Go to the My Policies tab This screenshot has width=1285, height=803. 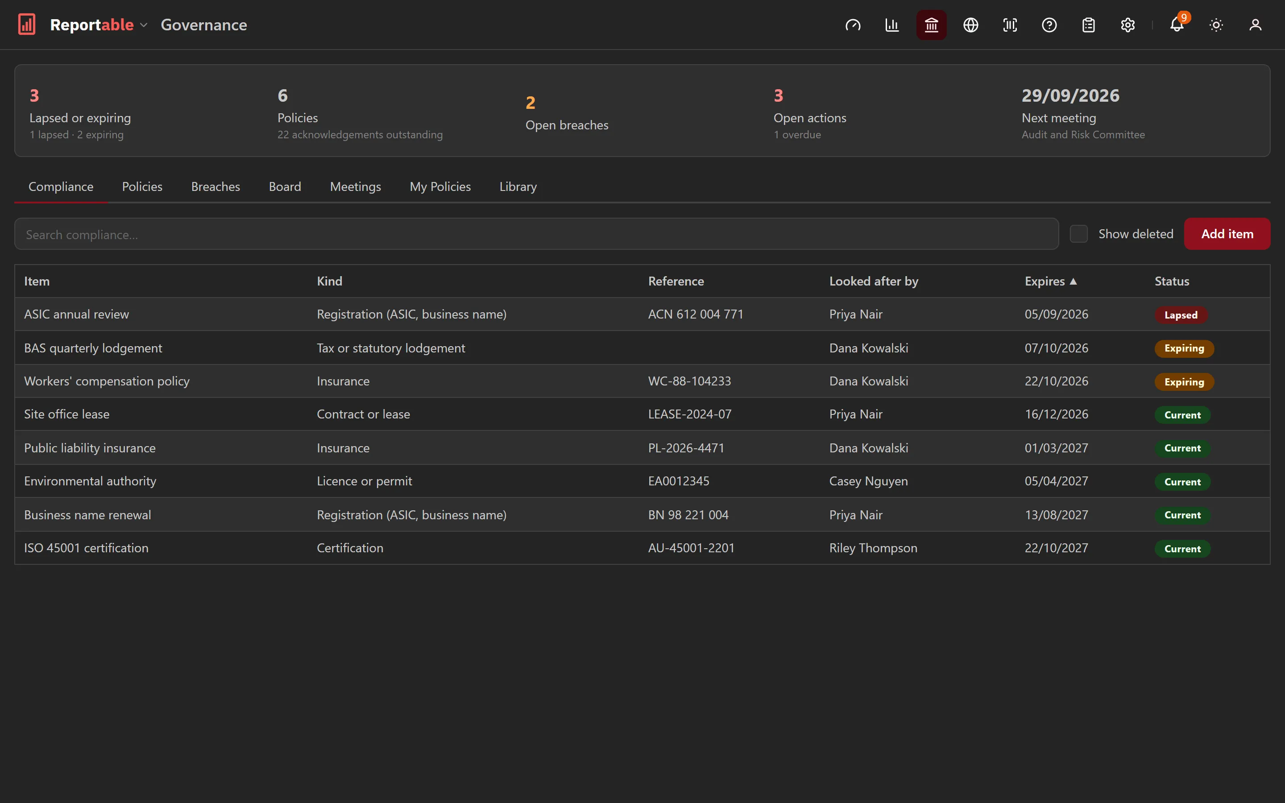click(440, 186)
